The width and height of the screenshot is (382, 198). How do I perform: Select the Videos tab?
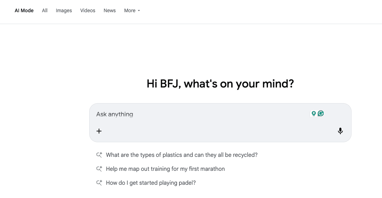(87, 10)
